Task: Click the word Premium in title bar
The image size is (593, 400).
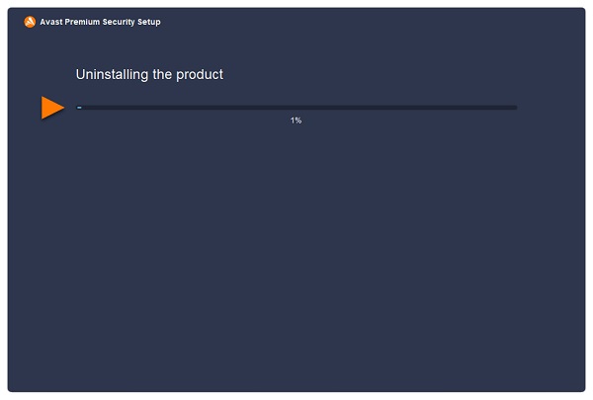Action: [x=82, y=22]
